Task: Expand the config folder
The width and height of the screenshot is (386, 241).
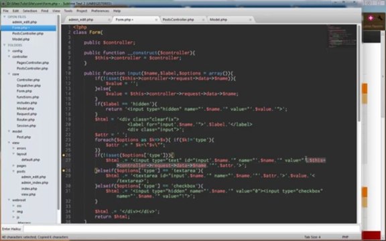Action: [x=9, y=51]
